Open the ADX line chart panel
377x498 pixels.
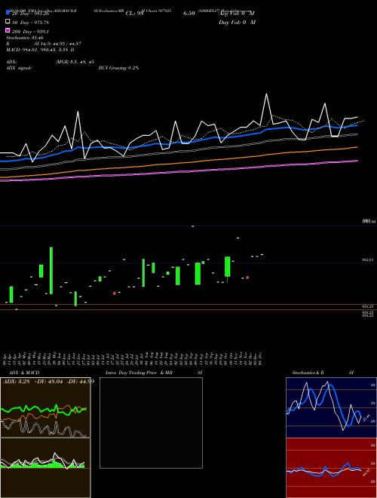[45, 407]
